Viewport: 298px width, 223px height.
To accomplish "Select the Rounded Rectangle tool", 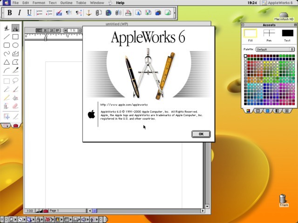I will pyautogui.click(x=7, y=45).
